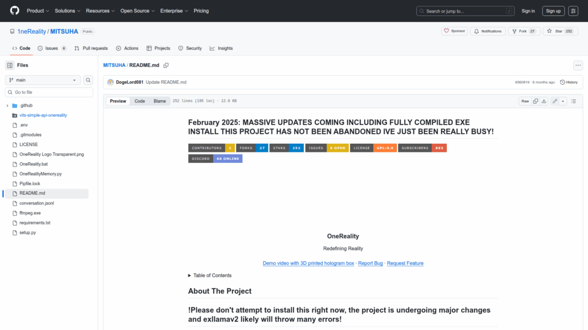The width and height of the screenshot is (588, 330).
Task: Expand the Table of Contents
Action: [x=210, y=276]
